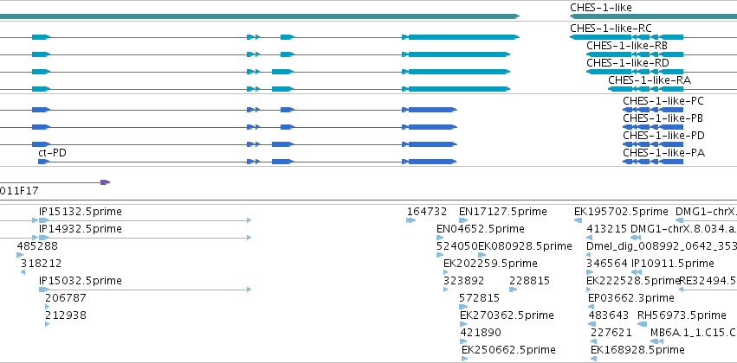Image resolution: width=737 pixels, height=363 pixels.
Task: Open the CHES-1-like-RB transcript
Action: [627, 46]
